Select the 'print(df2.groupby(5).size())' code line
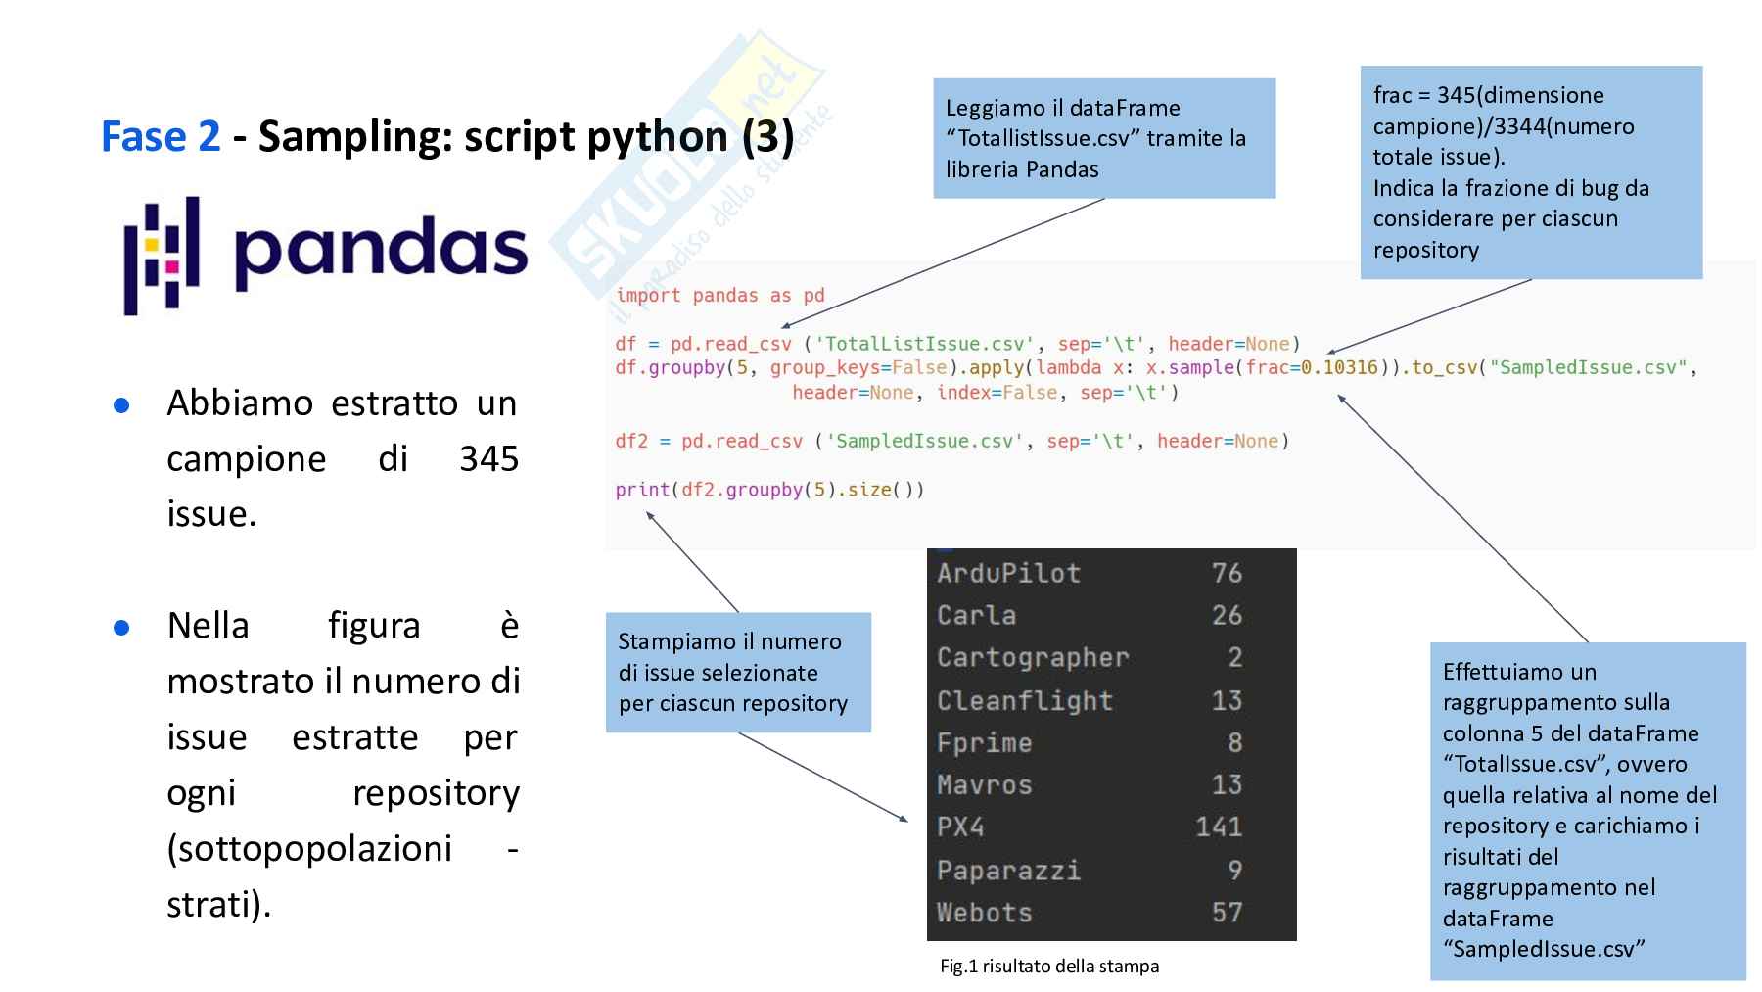1762x992 pixels. coord(769,489)
